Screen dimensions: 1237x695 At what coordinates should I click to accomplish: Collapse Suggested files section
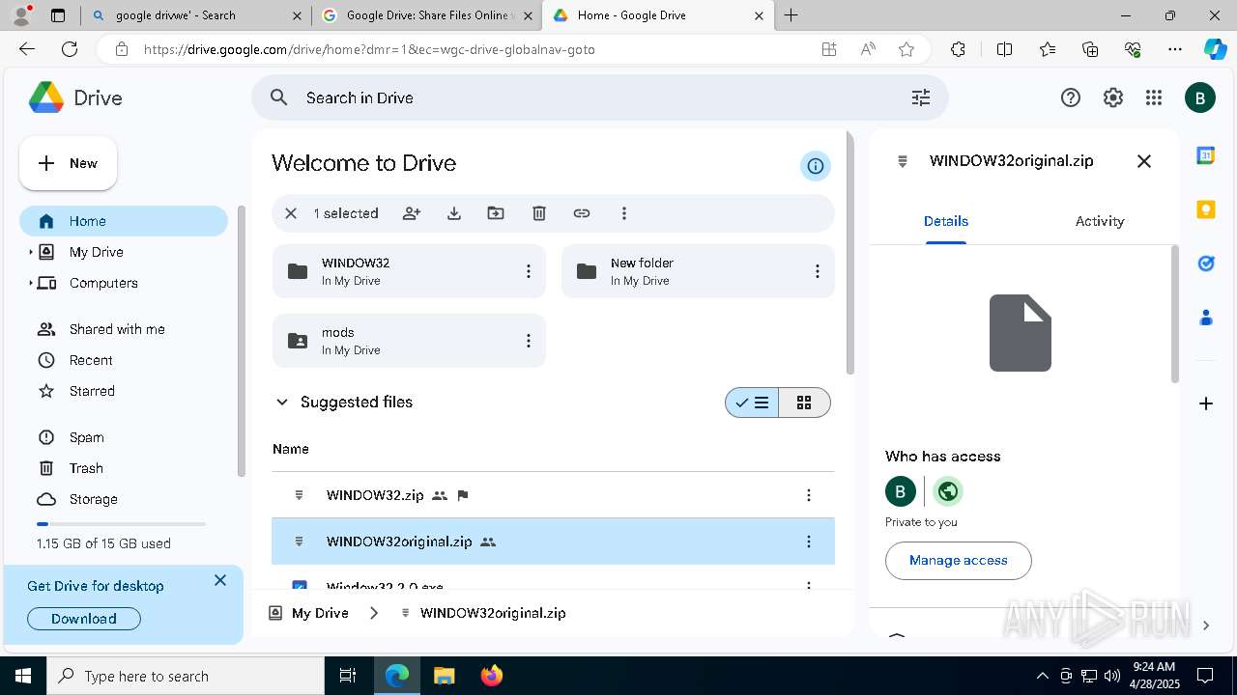coord(282,403)
